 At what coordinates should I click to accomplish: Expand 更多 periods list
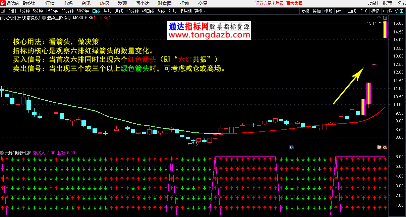point(200,11)
